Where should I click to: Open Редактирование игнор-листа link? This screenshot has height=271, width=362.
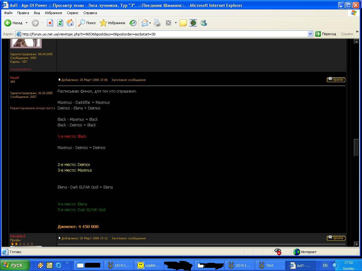pos(32,108)
